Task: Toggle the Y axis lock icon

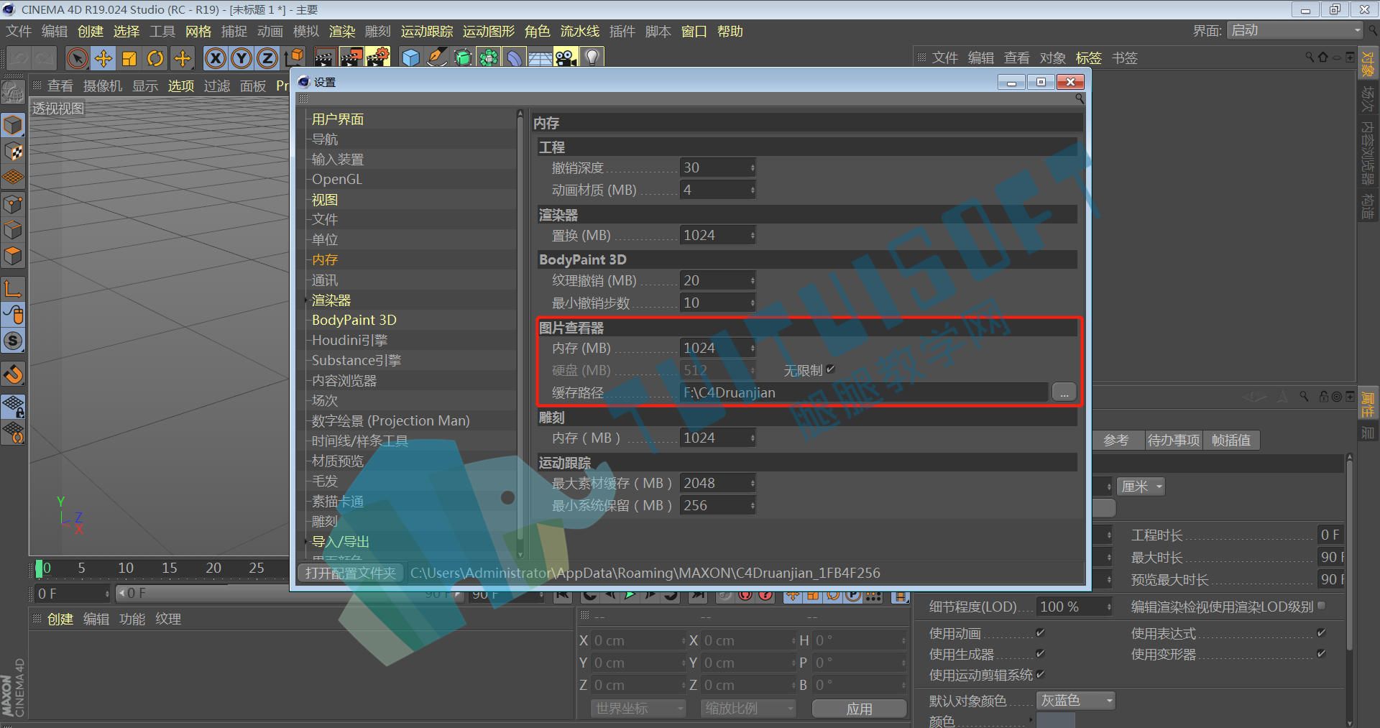Action: [x=241, y=58]
